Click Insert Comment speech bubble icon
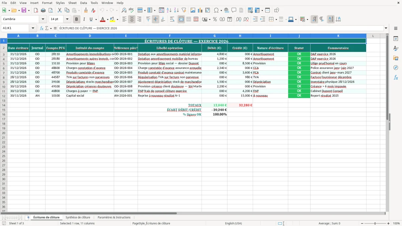 point(234,10)
